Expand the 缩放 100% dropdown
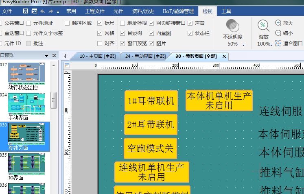This screenshot has height=194, width=304. (x=271, y=45)
